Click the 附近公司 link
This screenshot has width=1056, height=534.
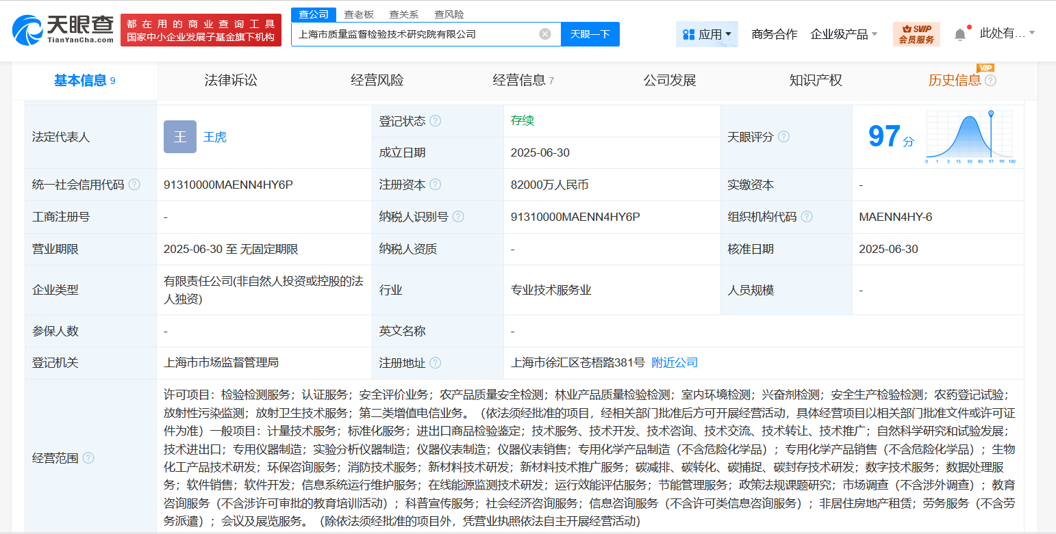coord(675,362)
